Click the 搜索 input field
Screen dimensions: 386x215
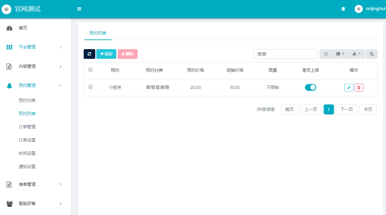pyautogui.click(x=286, y=54)
